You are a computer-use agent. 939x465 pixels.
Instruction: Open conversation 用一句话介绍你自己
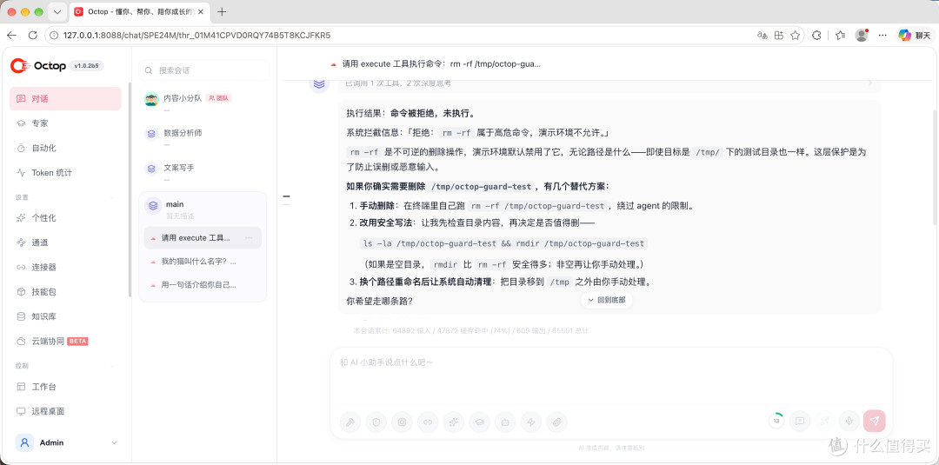tap(203, 285)
